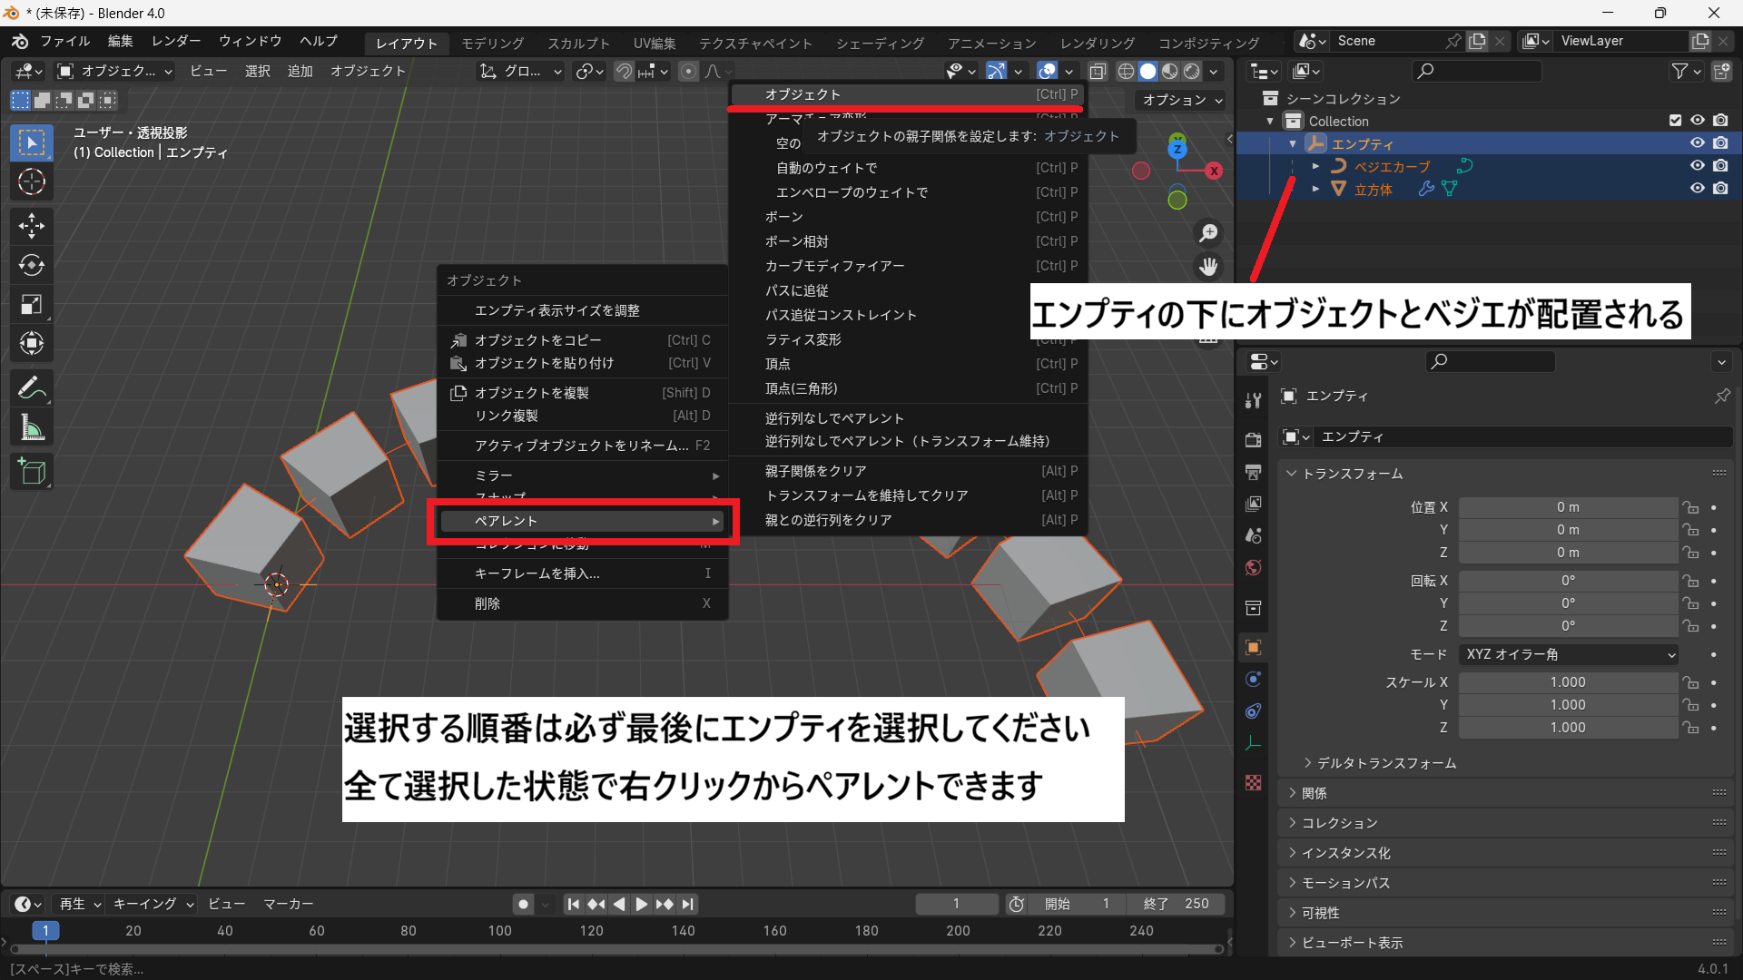1743x980 pixels.
Task: Hide the ベジエカーブ object in the viewport
Action: [1697, 166]
